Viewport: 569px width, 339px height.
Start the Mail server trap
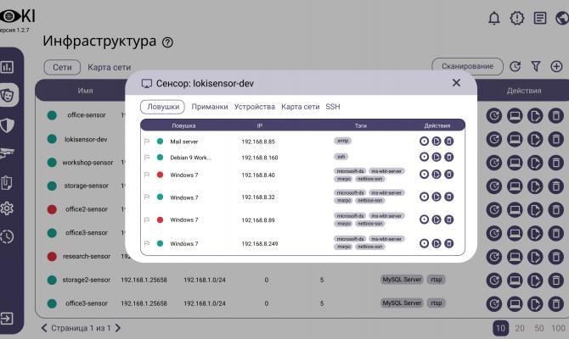tap(424, 141)
